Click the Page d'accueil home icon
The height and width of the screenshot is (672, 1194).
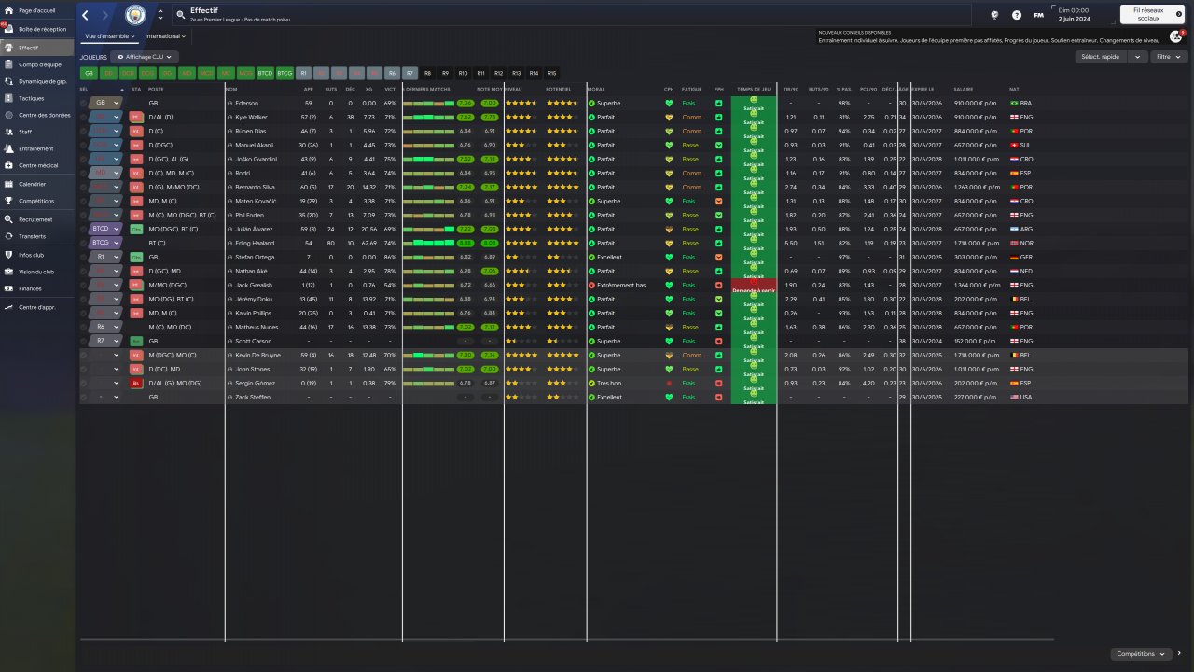9,10
